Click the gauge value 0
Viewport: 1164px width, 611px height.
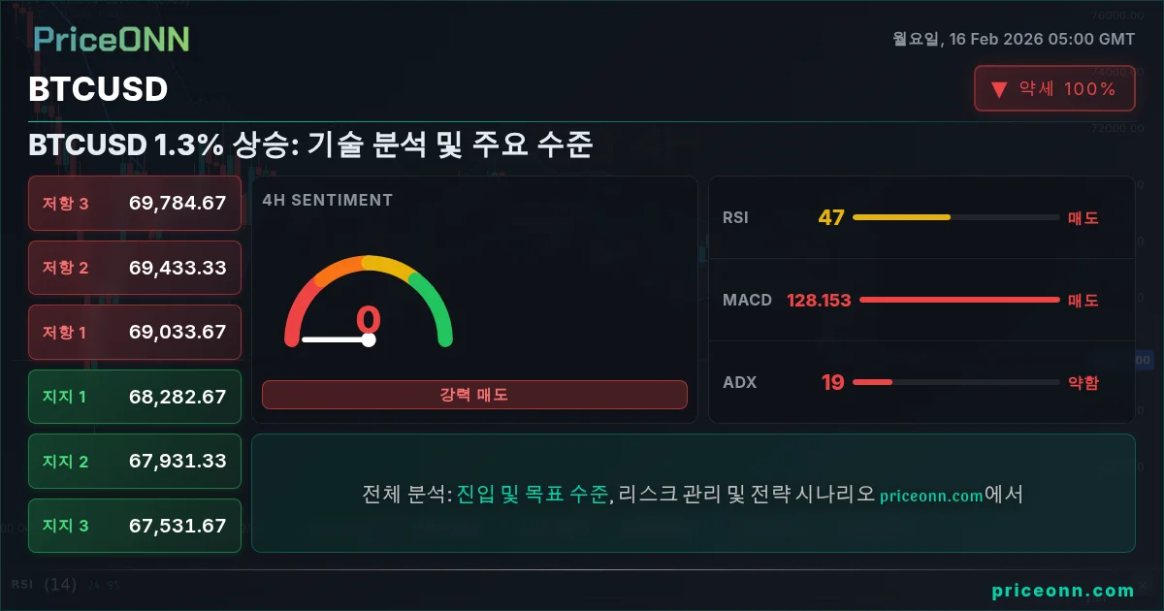click(x=369, y=320)
